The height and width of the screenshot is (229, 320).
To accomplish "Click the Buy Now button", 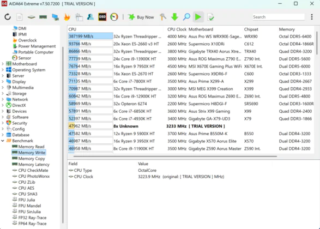I will click(x=141, y=17).
